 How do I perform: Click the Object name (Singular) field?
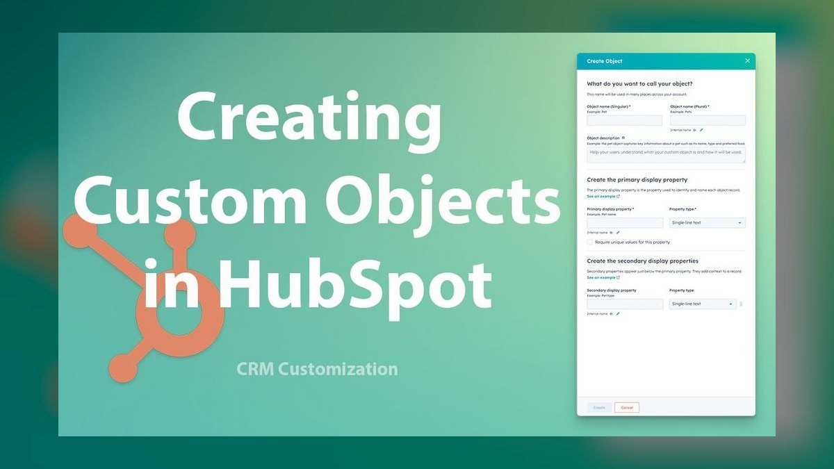tap(625, 120)
